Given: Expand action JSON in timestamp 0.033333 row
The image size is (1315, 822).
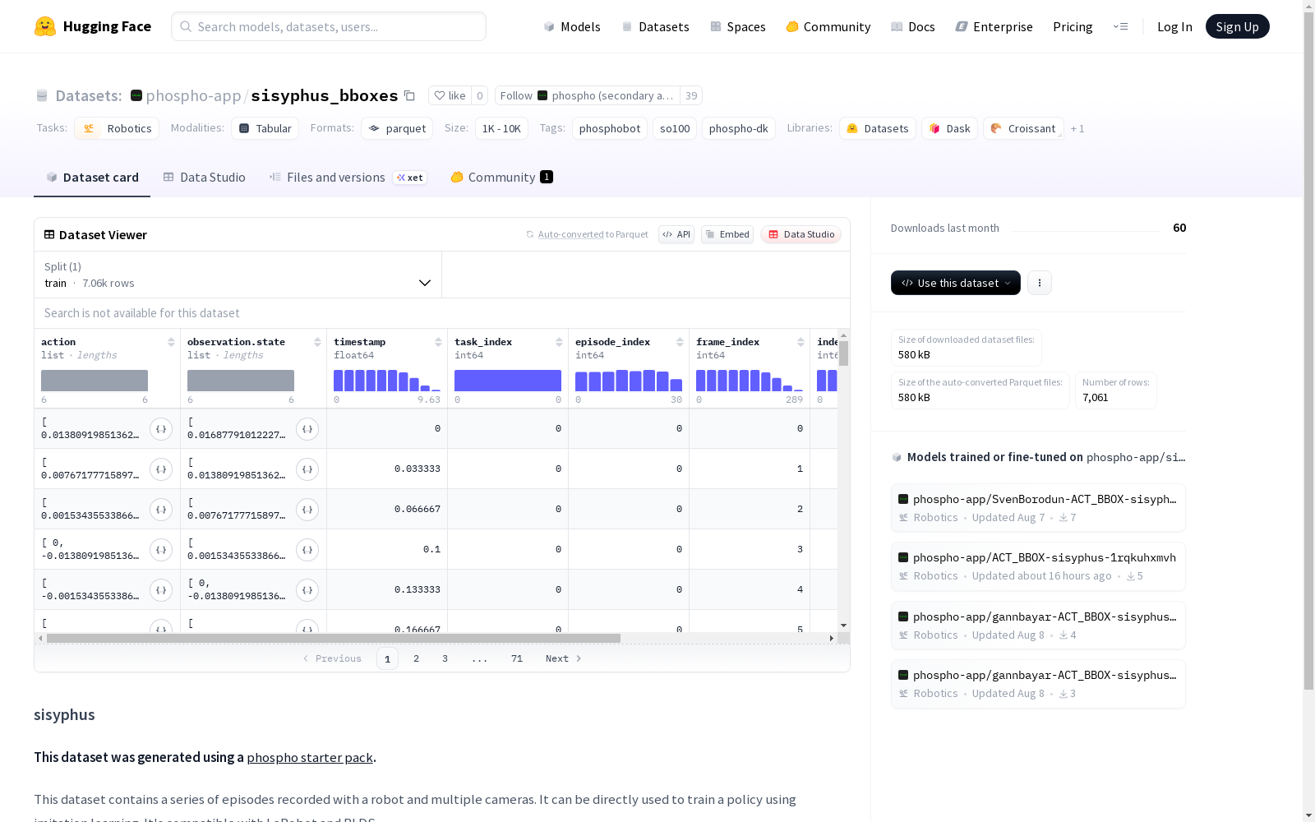Looking at the screenshot, I should click(x=161, y=469).
